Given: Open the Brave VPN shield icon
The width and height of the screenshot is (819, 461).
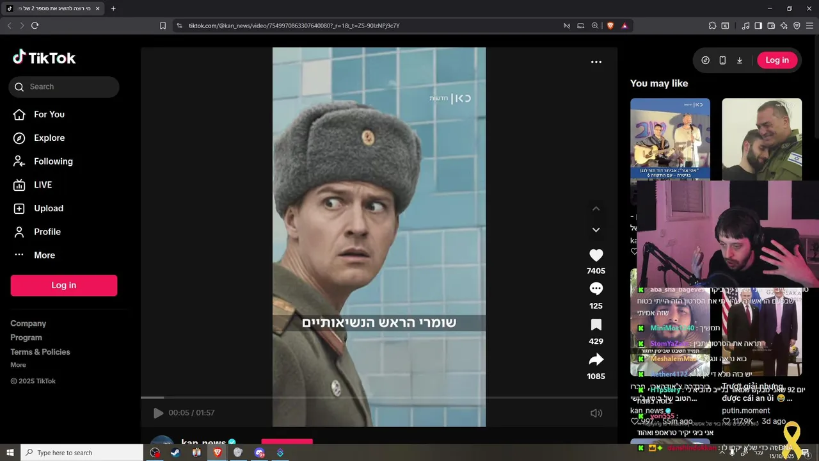Looking at the screenshot, I should pos(797,26).
